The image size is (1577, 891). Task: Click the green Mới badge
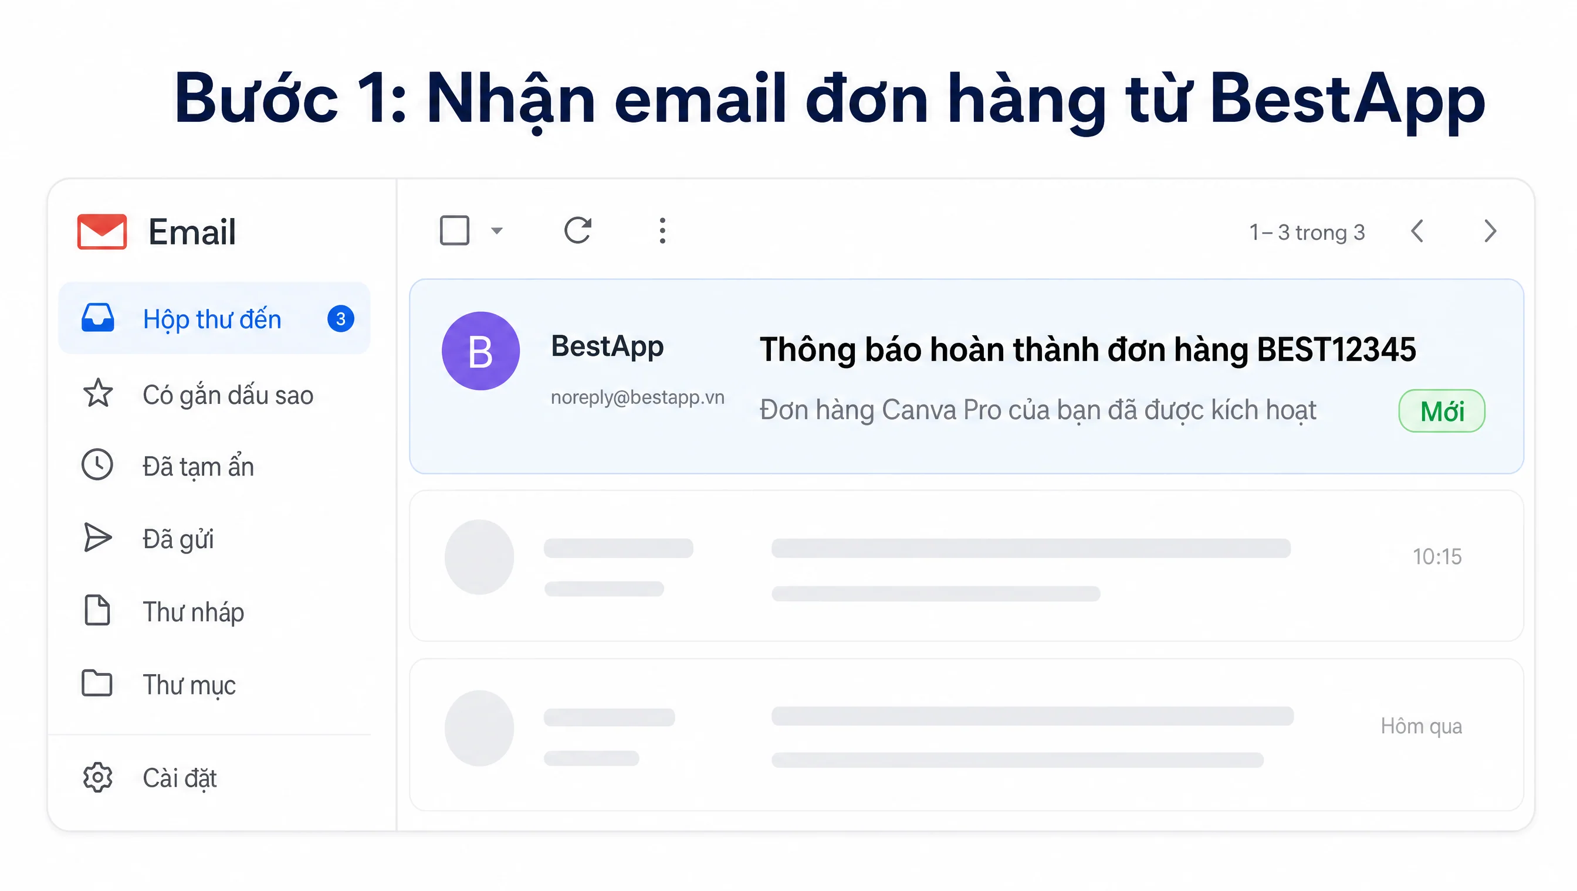pyautogui.click(x=1441, y=412)
